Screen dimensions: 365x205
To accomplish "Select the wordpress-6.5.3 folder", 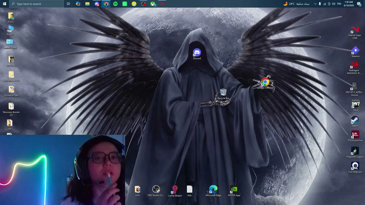I will click(11, 76).
